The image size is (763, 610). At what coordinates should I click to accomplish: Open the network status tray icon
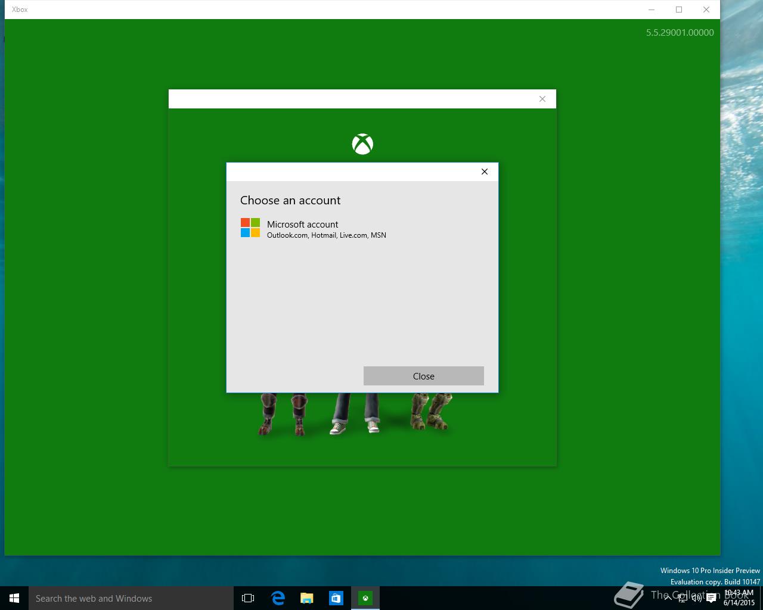[683, 598]
